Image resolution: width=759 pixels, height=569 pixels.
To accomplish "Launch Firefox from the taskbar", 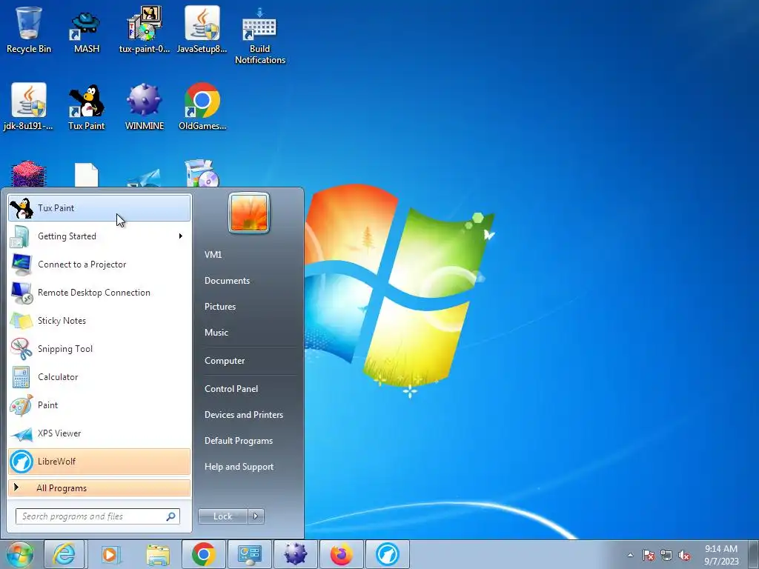I will point(341,554).
